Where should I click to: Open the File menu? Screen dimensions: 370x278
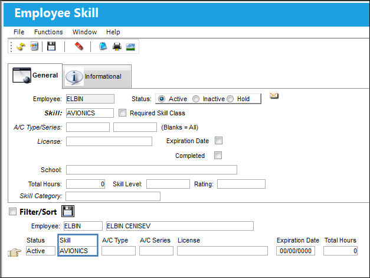point(19,32)
